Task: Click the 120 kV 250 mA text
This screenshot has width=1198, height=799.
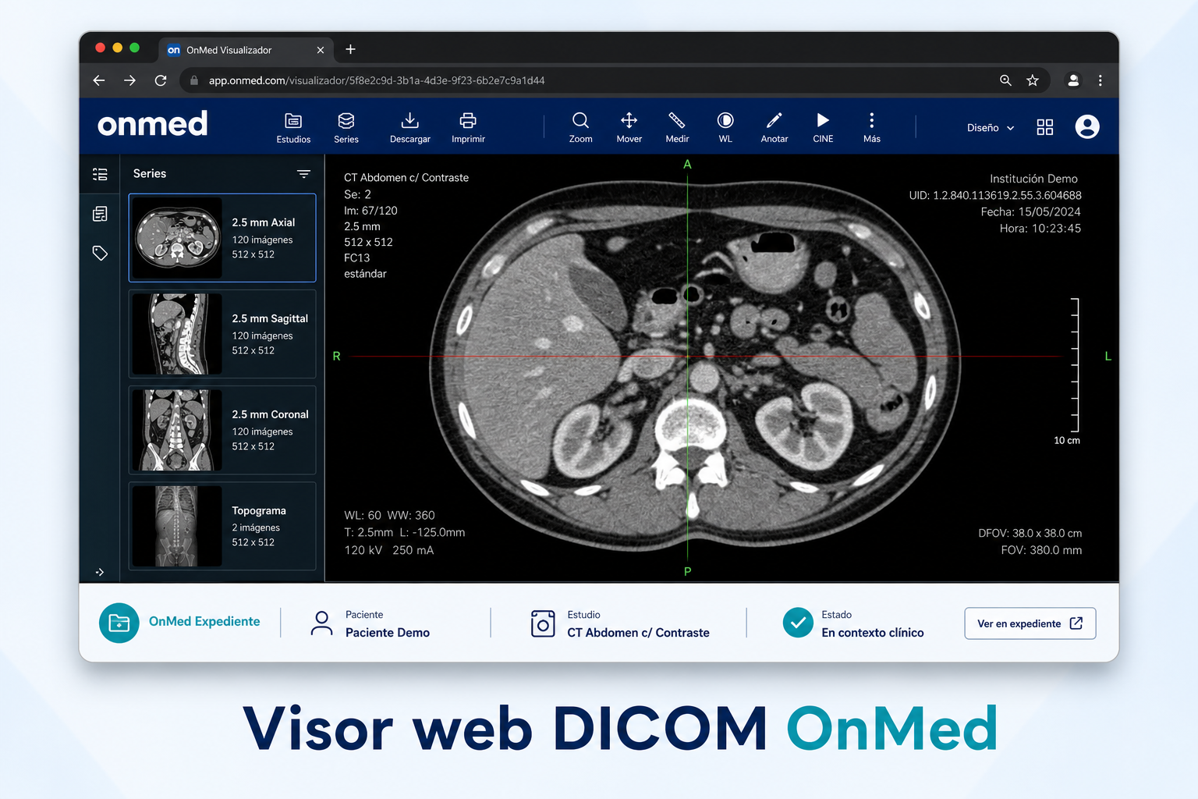Action: pos(389,550)
